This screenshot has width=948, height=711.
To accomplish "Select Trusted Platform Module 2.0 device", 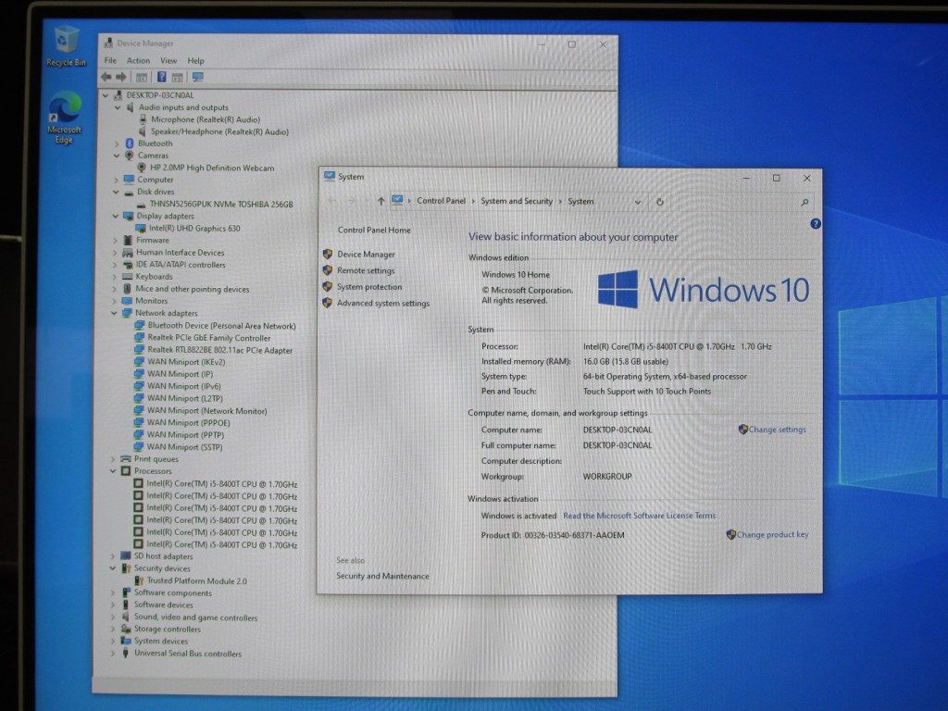I will pos(196,581).
